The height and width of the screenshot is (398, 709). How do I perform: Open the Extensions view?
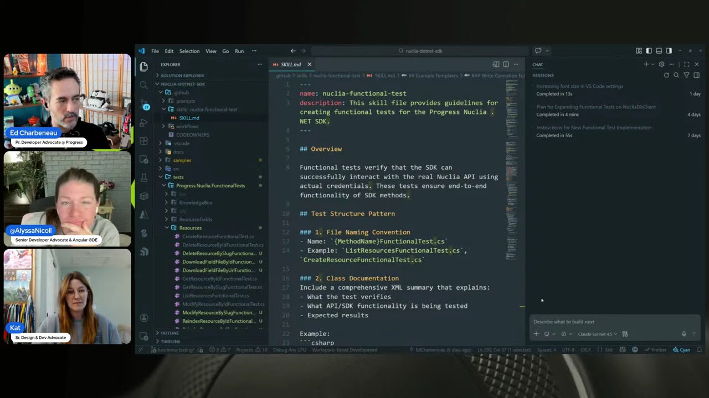[x=144, y=141]
